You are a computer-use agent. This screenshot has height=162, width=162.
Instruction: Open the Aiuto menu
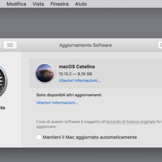click(81, 4)
